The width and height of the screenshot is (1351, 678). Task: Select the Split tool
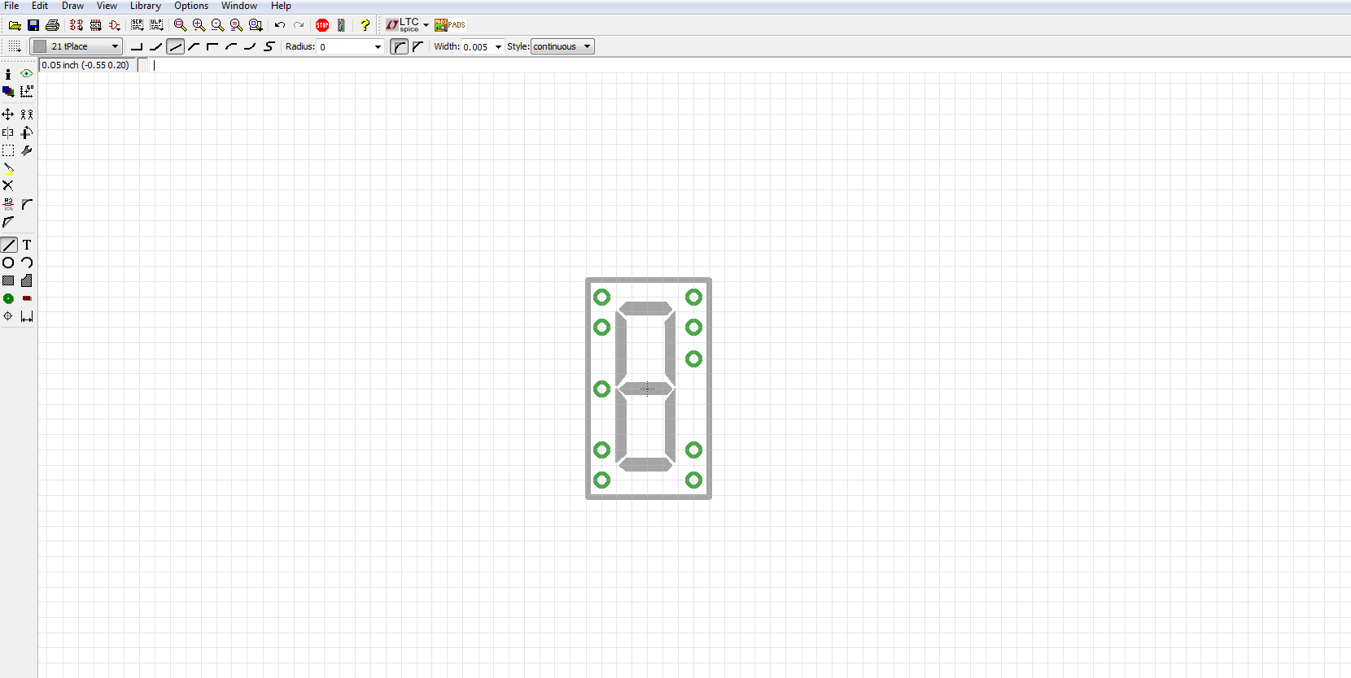point(8,222)
